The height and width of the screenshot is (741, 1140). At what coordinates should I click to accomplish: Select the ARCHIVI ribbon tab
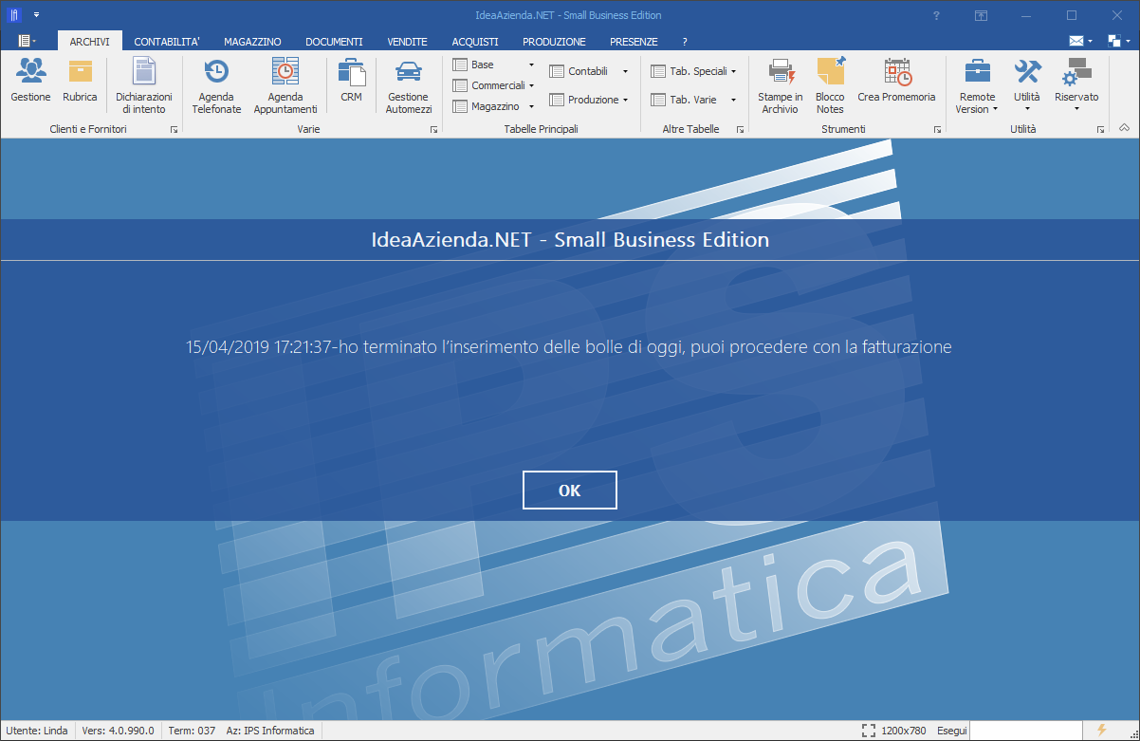90,42
